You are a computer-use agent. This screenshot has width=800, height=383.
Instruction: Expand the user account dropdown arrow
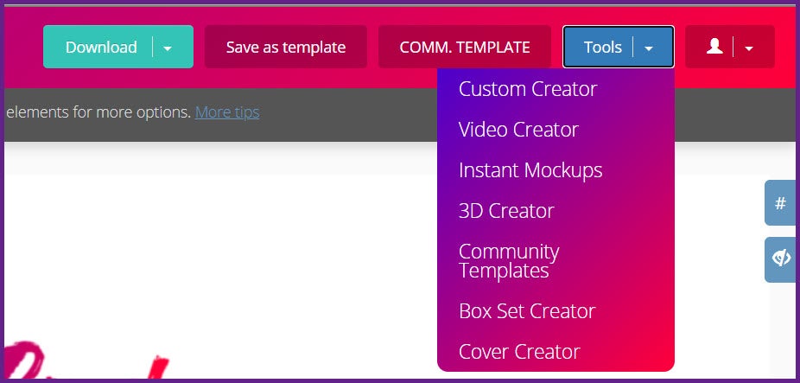click(749, 48)
